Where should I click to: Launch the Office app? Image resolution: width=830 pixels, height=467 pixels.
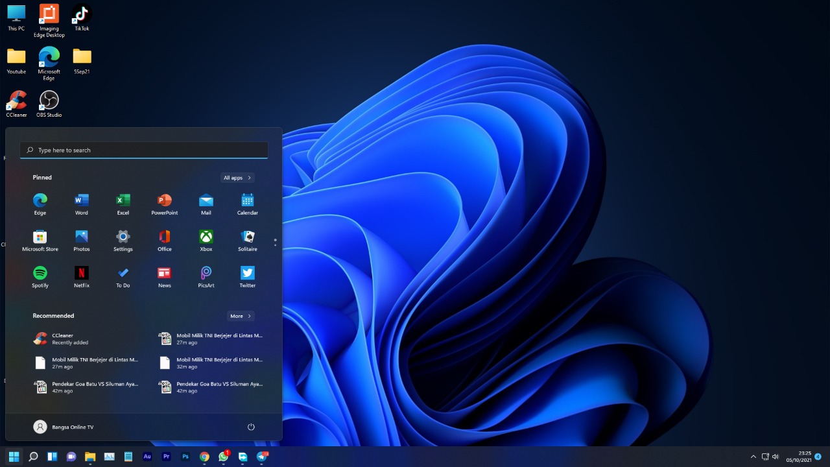(165, 240)
